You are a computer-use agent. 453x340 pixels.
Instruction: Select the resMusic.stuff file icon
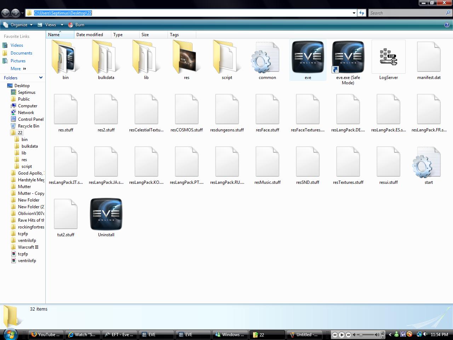[x=267, y=162]
